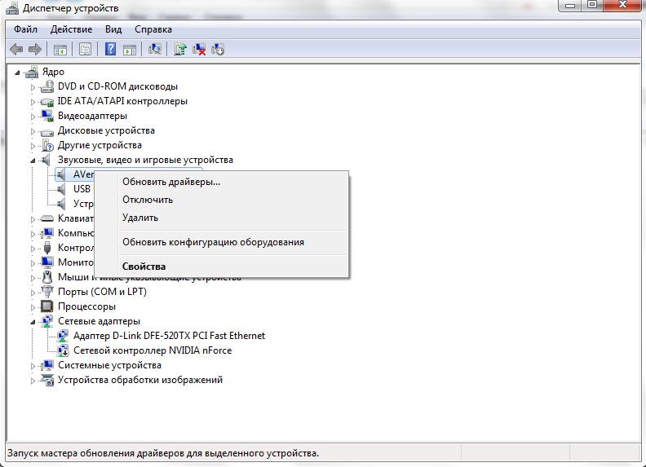Collapse the Сетевые адаптеры node

click(x=33, y=322)
